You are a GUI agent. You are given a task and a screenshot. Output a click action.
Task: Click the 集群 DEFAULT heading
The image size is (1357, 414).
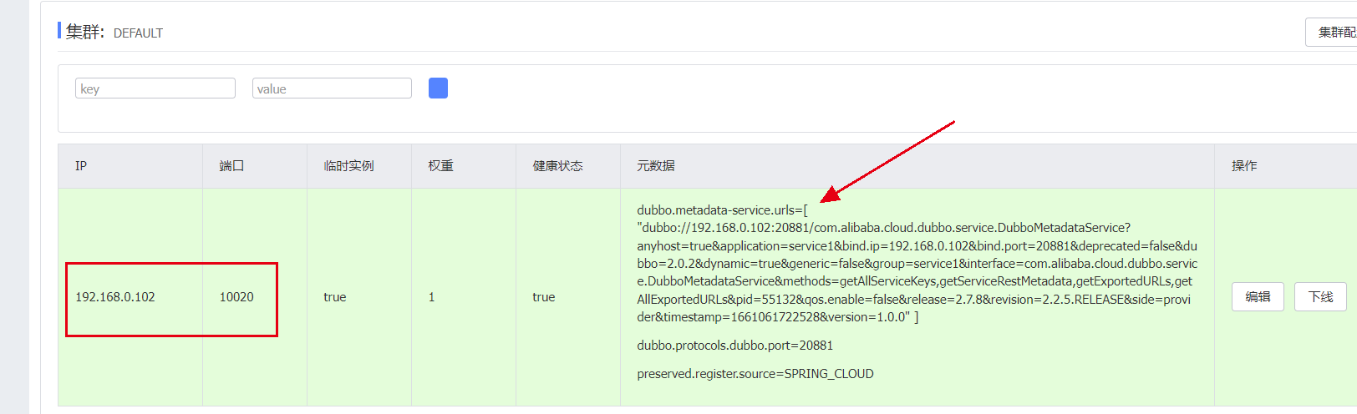coord(114,32)
